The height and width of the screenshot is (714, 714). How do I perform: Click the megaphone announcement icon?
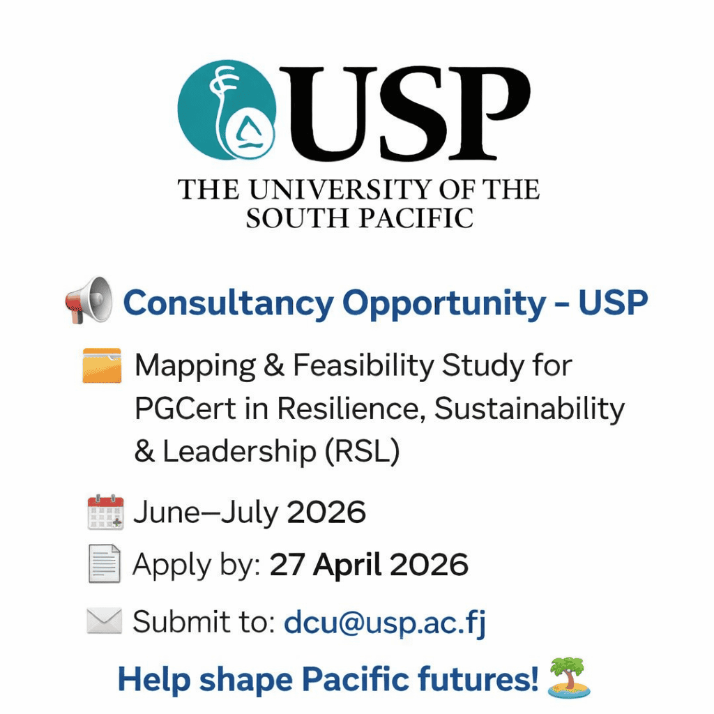click(x=89, y=300)
